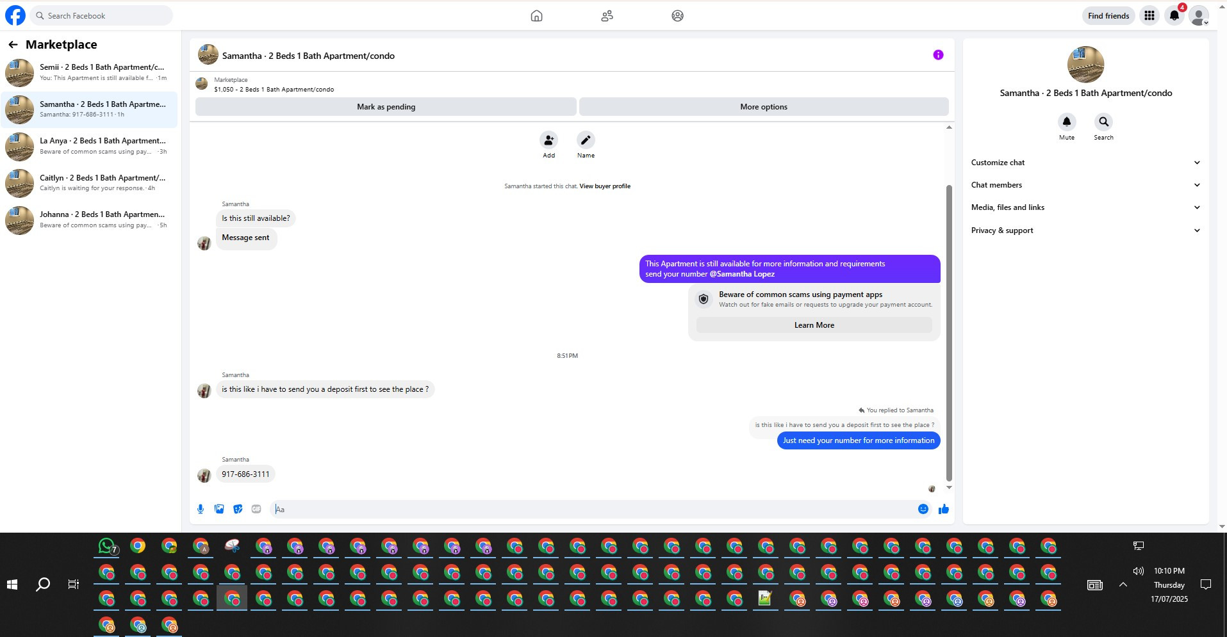Image resolution: width=1227 pixels, height=637 pixels.
Task: Open the Semii apartment conversation
Action: click(90, 72)
